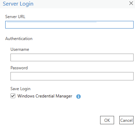
Task: Select the Password entry field
Action: pyautogui.click(x=72, y=76)
